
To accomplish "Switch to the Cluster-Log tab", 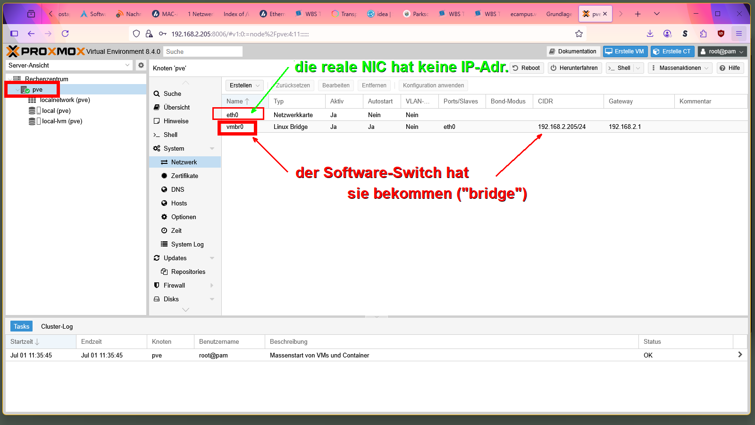I will pos(57,326).
